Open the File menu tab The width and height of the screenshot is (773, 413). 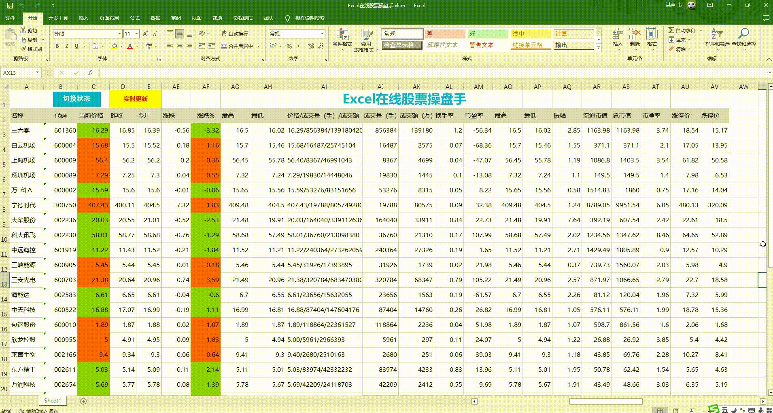[x=10, y=18]
